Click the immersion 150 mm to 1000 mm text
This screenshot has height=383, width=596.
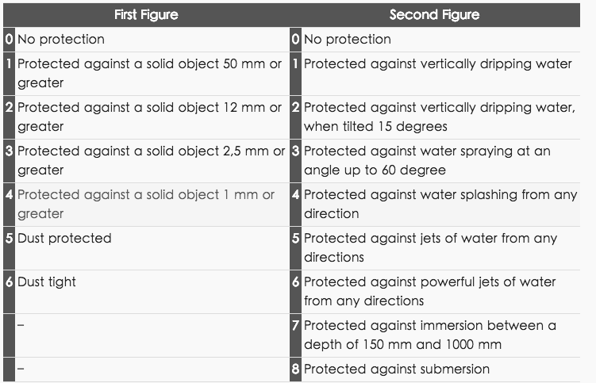click(x=429, y=335)
